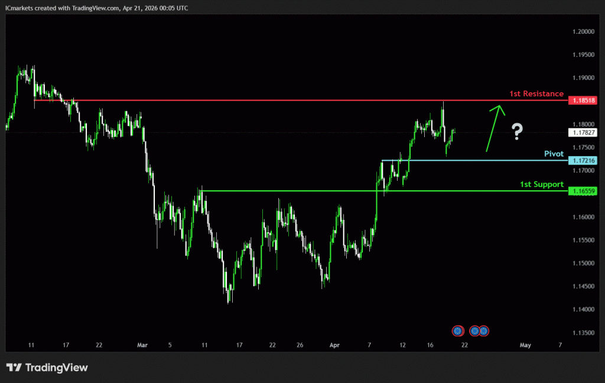Viewport: 605px width, 383px height.
Task: Select the green upward forecast arrow
Action: pyautogui.click(x=493, y=128)
